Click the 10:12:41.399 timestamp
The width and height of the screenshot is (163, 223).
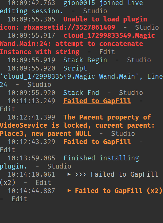tap(31, 117)
